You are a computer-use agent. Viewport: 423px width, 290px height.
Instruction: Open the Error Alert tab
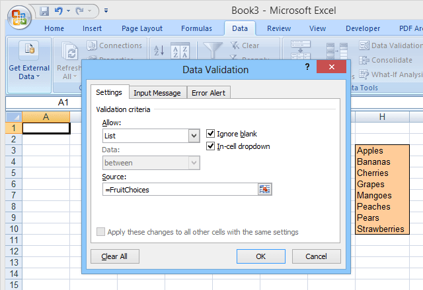(x=208, y=93)
